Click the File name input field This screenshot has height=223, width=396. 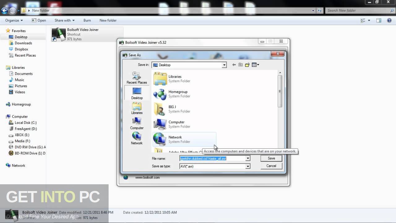pos(213,158)
